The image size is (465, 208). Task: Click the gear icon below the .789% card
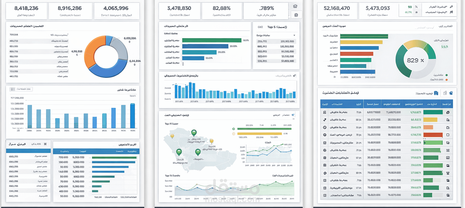296,15
